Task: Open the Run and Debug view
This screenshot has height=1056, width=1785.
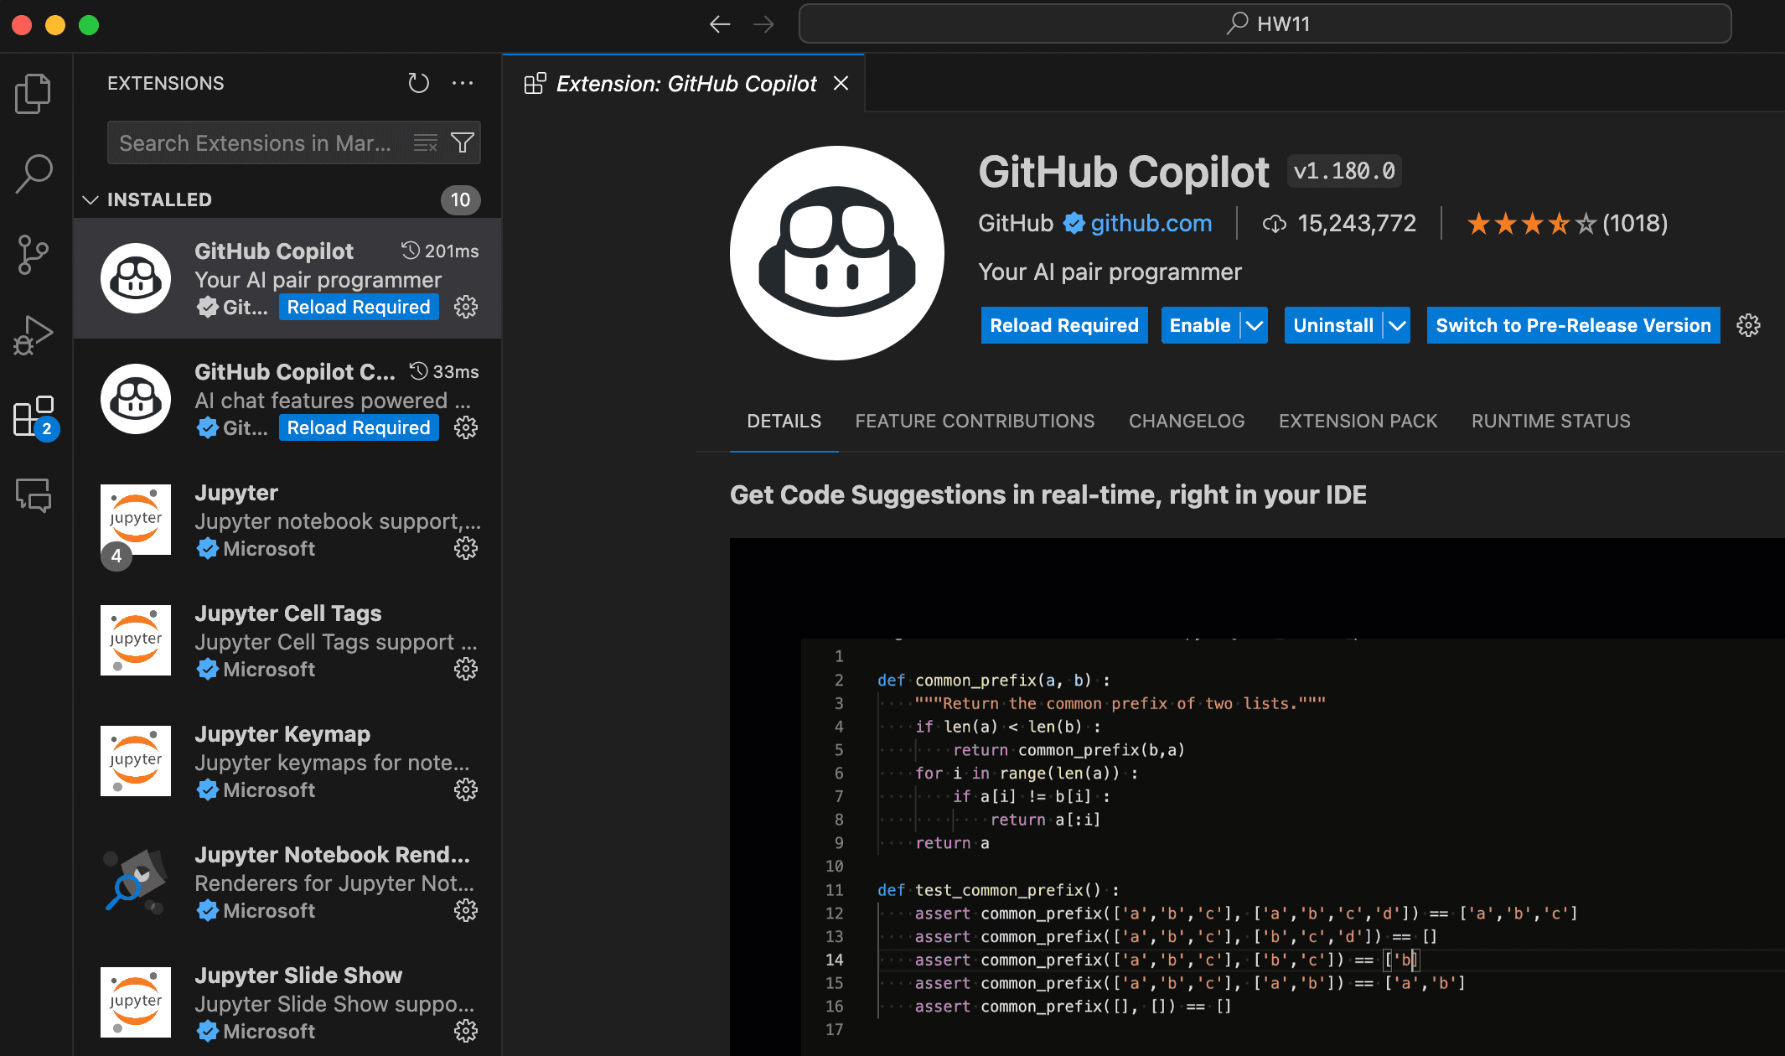Action: tap(34, 335)
